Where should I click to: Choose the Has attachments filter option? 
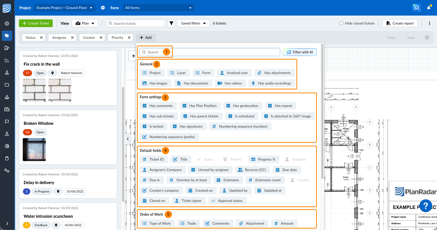(x=274, y=73)
